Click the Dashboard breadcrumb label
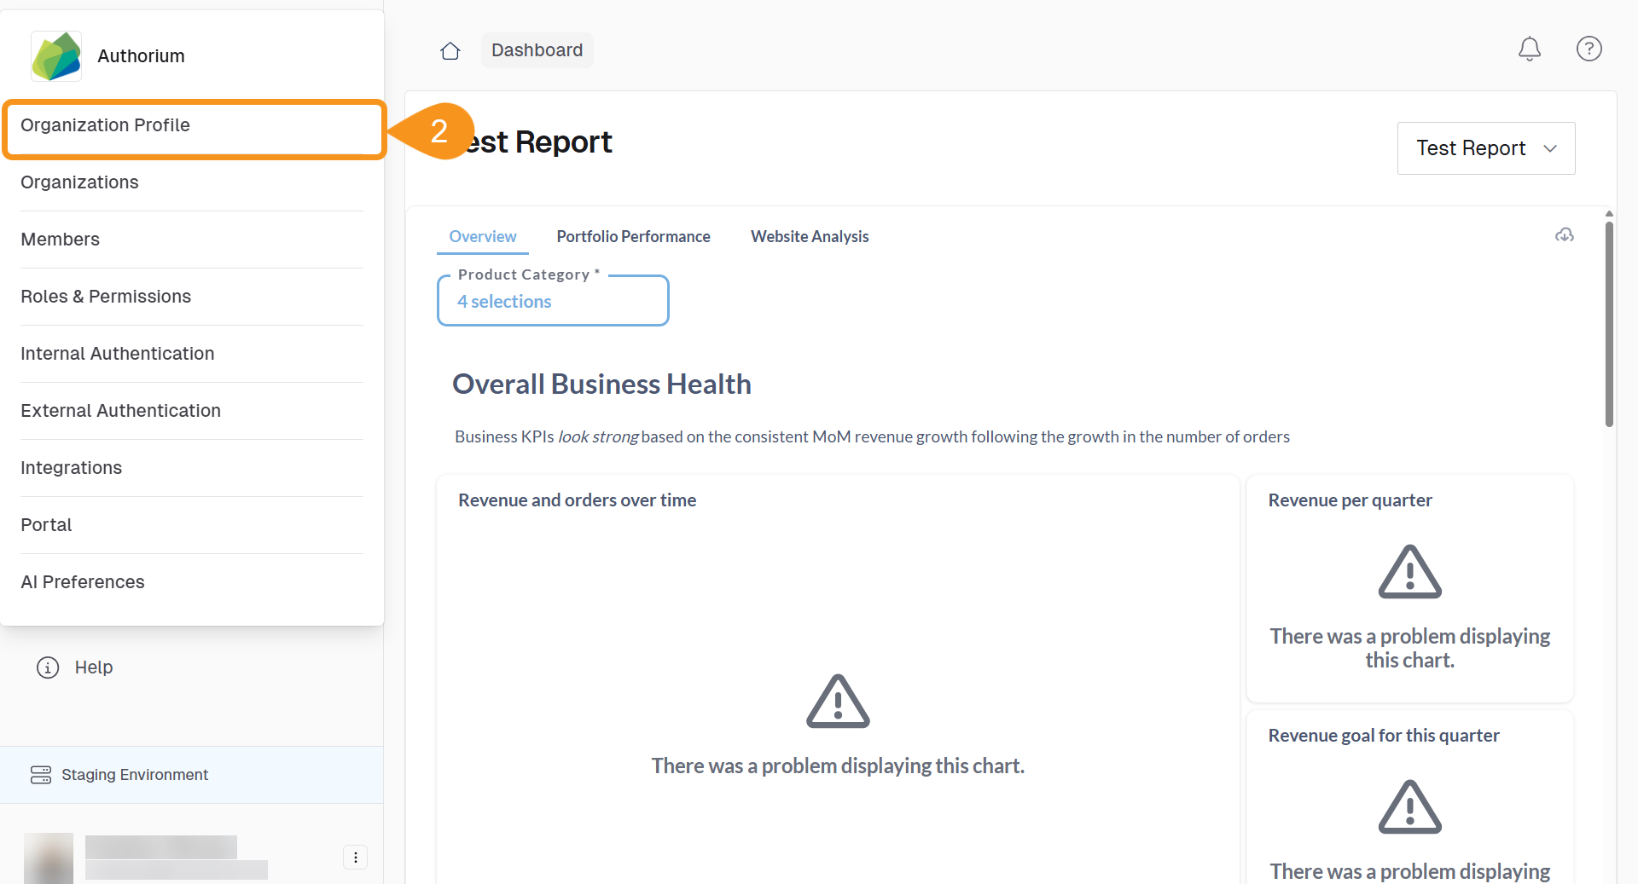Screen dimensions: 1638x884 pos(537,50)
